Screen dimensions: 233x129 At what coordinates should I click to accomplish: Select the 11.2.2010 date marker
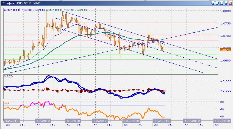coord(160,121)
